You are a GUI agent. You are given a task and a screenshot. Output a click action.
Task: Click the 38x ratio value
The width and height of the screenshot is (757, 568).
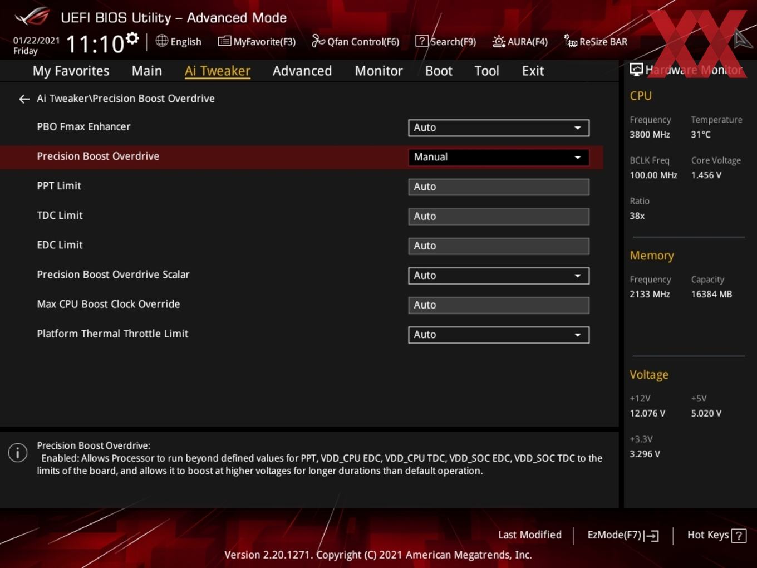[x=637, y=216]
